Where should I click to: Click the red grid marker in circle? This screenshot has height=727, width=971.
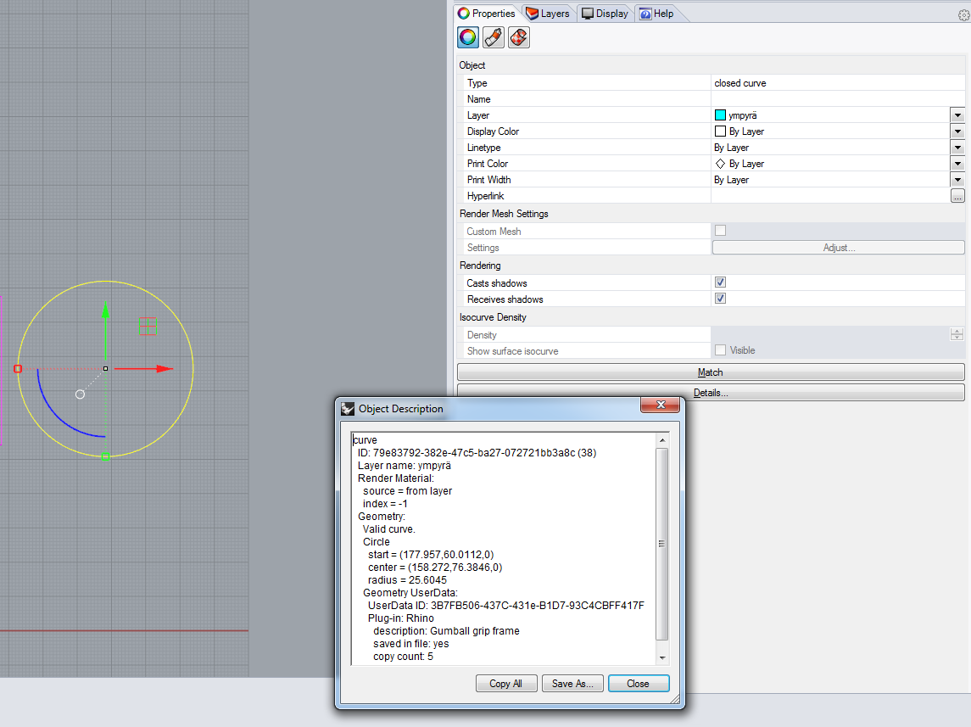148,326
